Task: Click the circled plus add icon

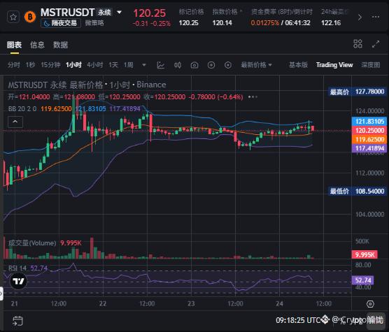Action: [x=211, y=65]
